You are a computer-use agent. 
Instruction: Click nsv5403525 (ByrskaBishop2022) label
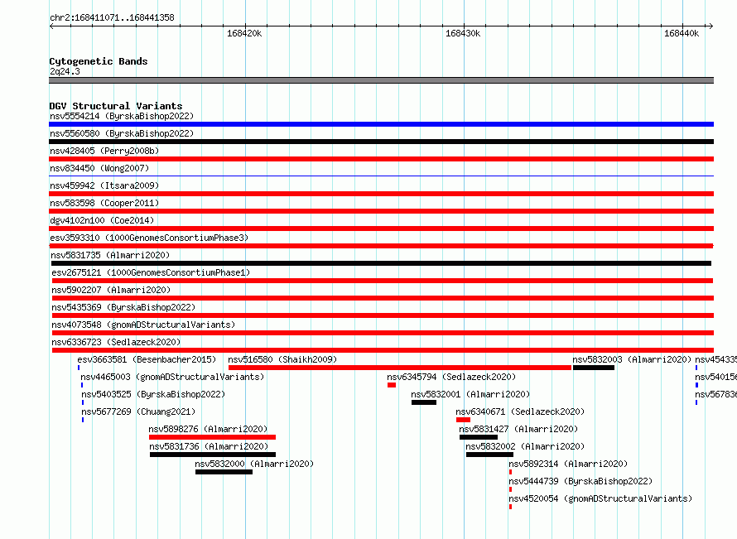(153, 394)
